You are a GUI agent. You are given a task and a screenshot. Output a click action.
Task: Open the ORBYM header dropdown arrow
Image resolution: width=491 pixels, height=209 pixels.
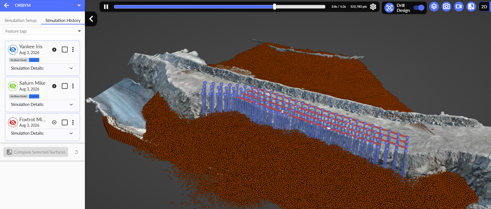(x=79, y=5)
